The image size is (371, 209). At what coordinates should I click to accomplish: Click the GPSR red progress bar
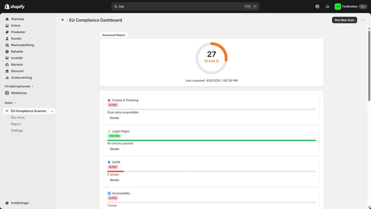[115, 171]
